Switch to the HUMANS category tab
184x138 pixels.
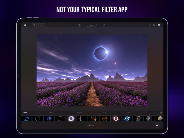79,112
